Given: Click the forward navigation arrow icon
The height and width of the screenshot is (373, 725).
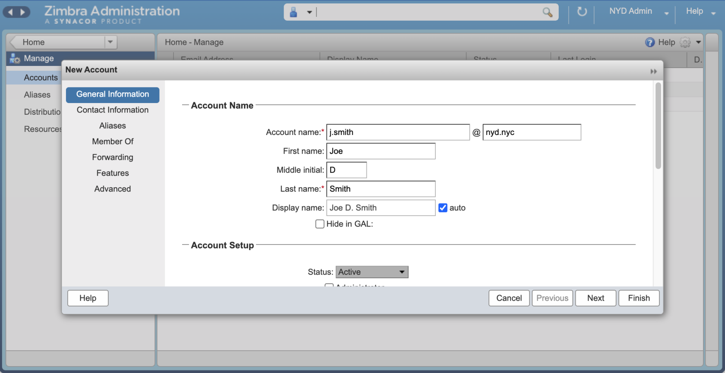Looking at the screenshot, I should point(23,12).
